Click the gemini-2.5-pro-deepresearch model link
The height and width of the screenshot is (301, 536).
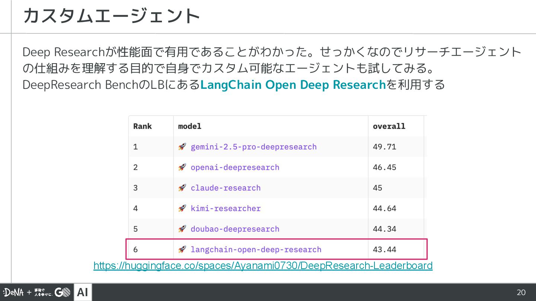click(253, 147)
